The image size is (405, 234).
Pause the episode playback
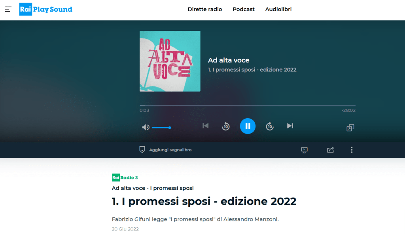(x=248, y=126)
